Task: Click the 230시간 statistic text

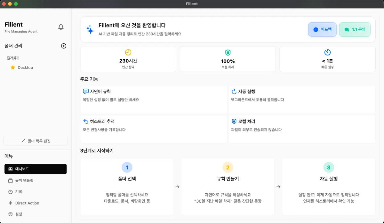Action: 128,61
